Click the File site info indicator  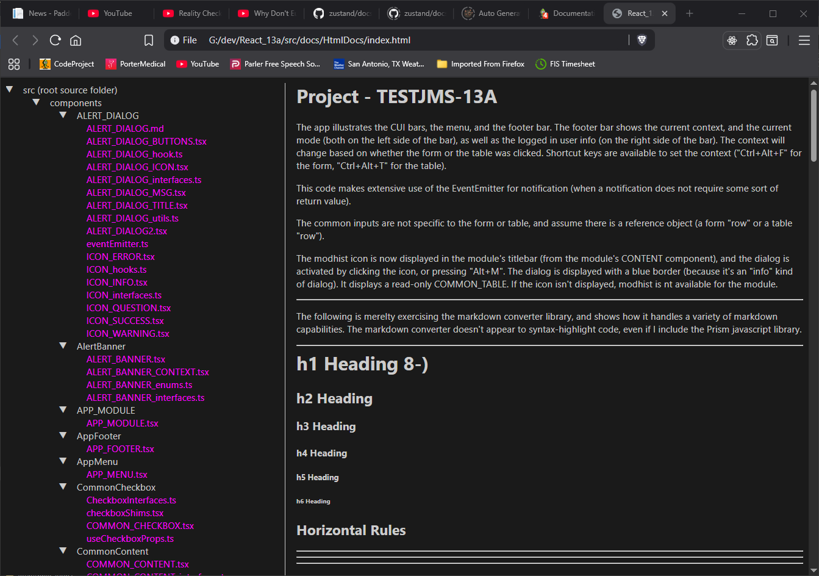(184, 40)
